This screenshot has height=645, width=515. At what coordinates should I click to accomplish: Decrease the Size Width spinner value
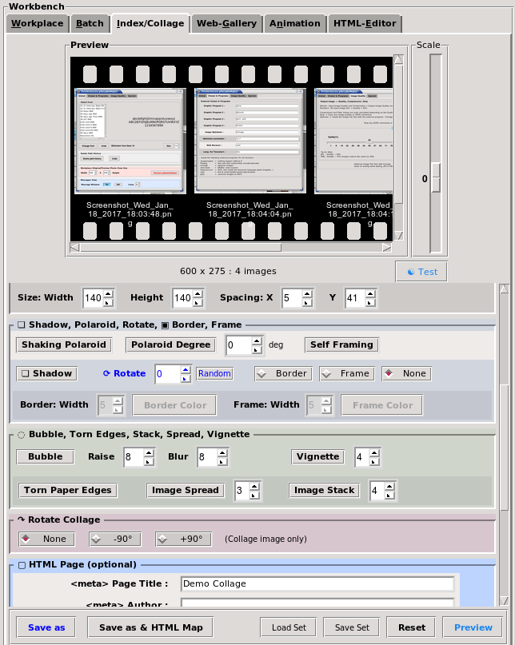108,302
